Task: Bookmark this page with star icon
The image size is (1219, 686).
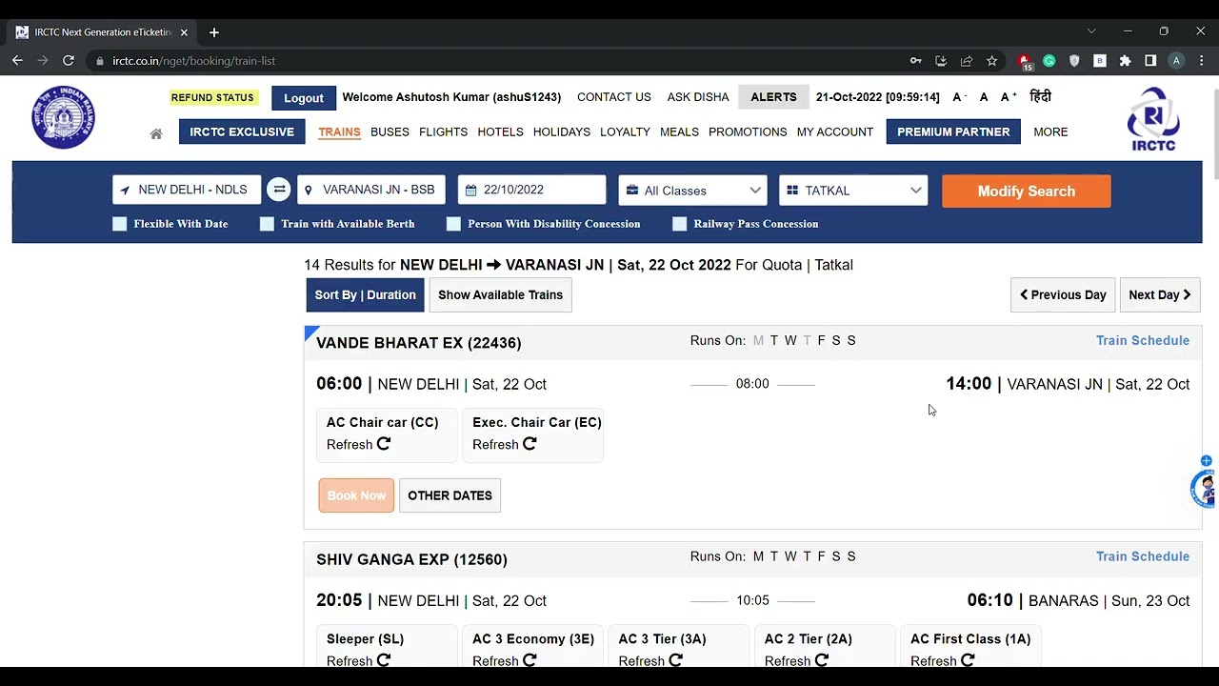Action: point(991,61)
